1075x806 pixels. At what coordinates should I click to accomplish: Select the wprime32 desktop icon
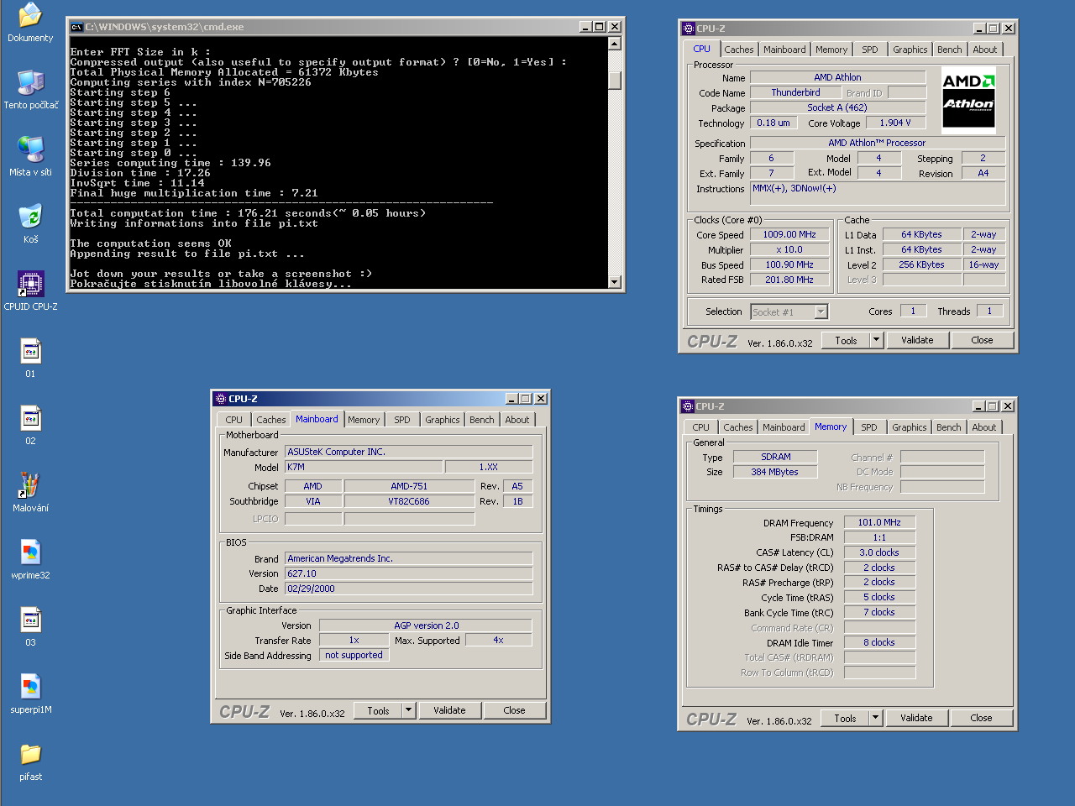coord(30,559)
